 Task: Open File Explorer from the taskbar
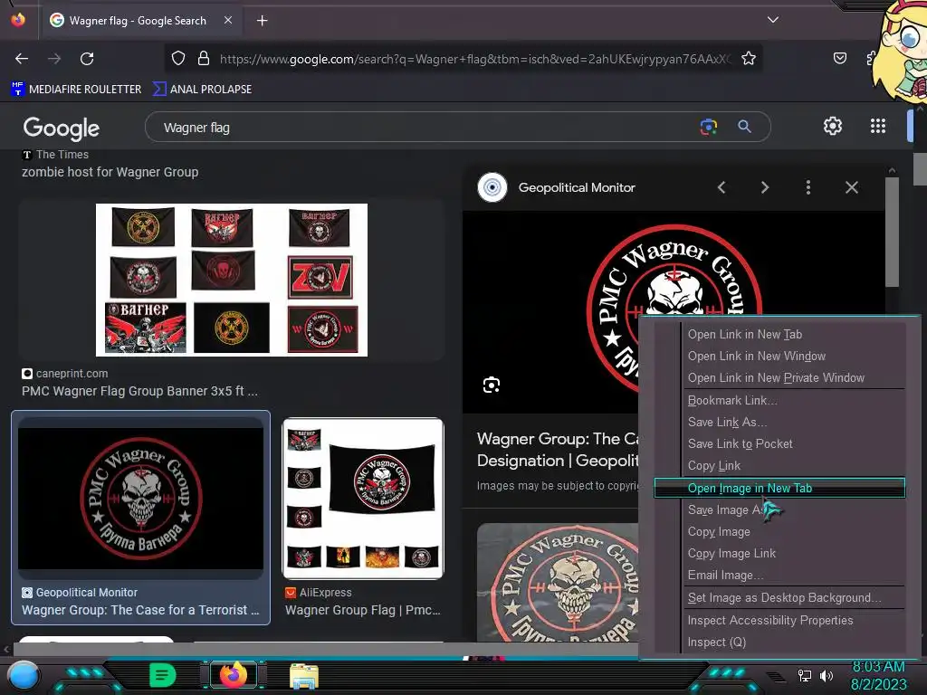[x=304, y=675]
